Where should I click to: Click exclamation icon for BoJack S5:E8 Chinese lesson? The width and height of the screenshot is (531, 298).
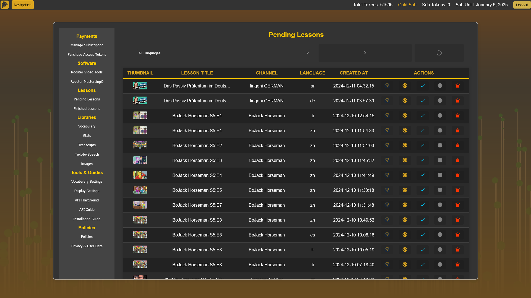click(x=440, y=220)
